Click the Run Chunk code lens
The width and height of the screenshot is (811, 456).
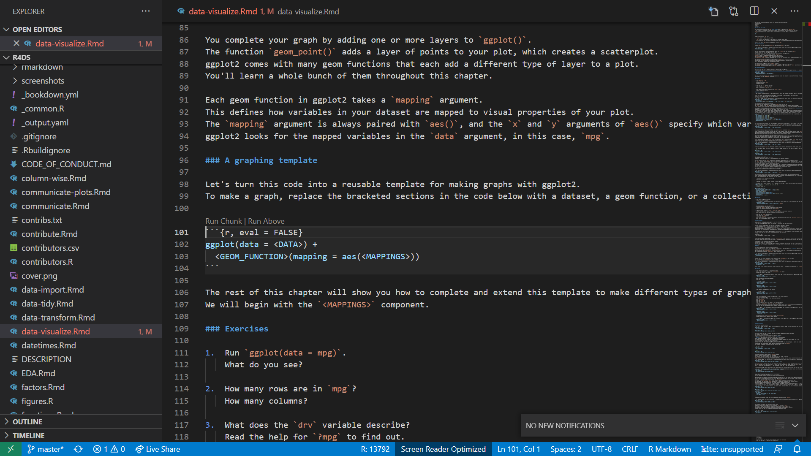223,221
